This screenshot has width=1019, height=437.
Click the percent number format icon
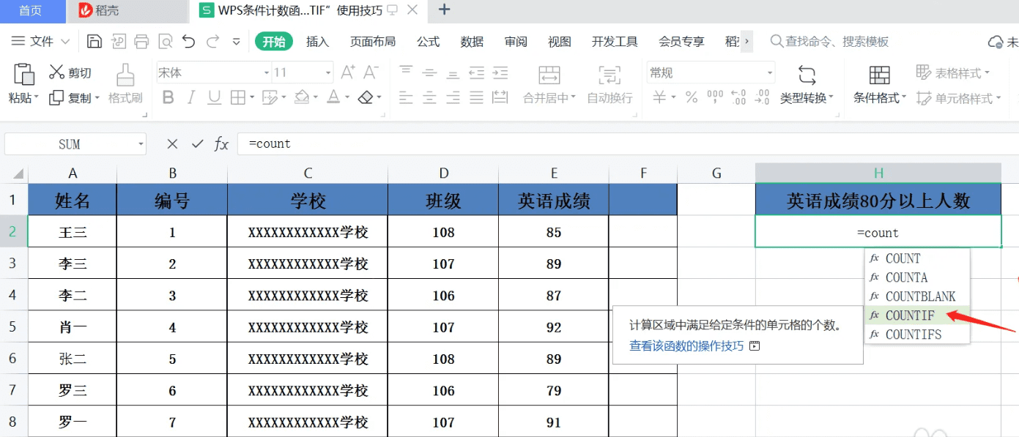691,97
